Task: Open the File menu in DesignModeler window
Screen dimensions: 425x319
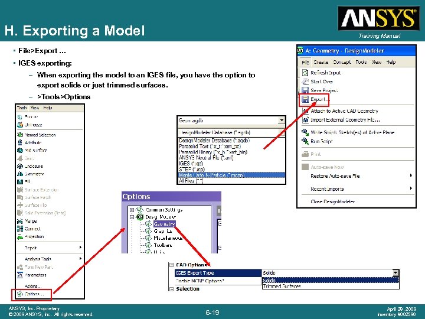Action: click(305, 62)
